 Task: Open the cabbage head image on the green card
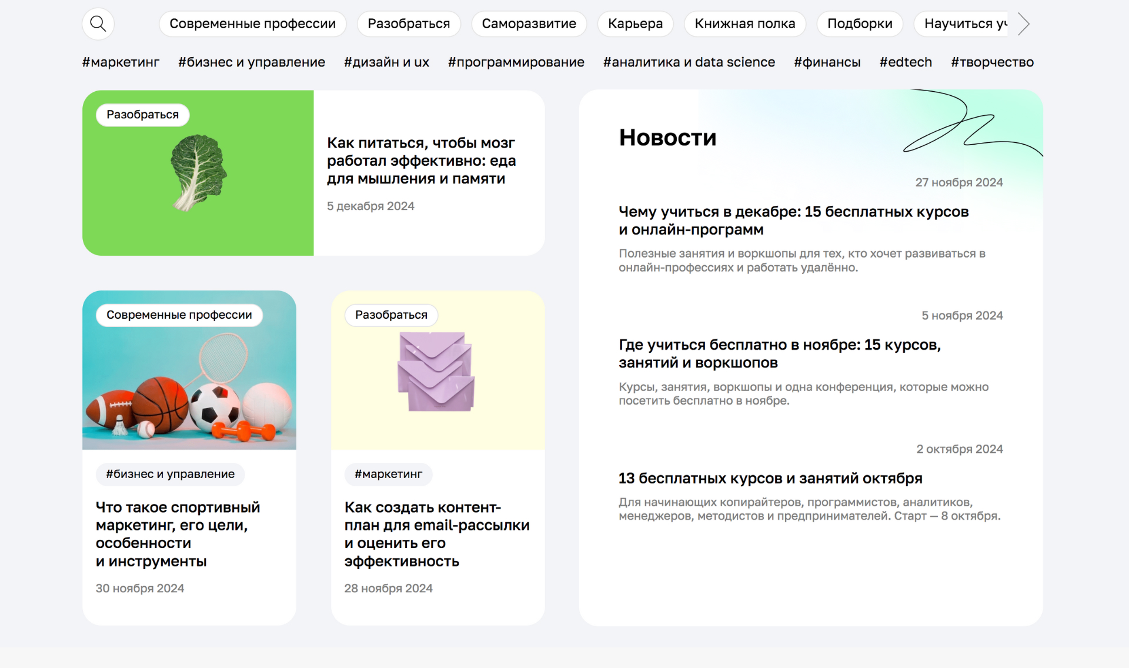tap(199, 173)
